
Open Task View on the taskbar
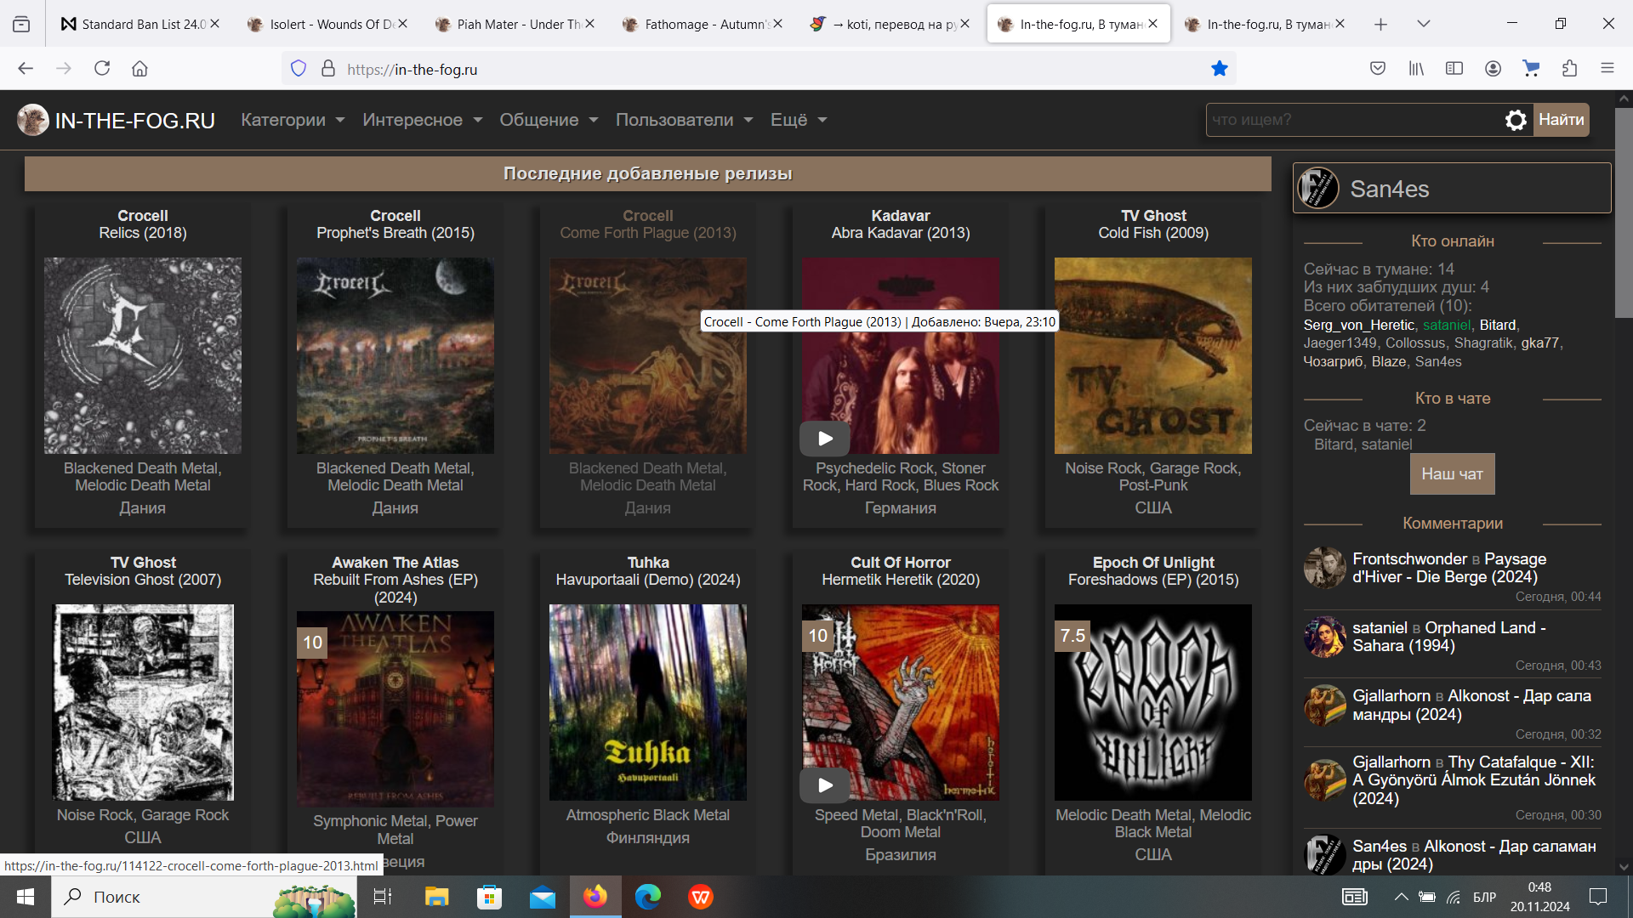pos(383,897)
